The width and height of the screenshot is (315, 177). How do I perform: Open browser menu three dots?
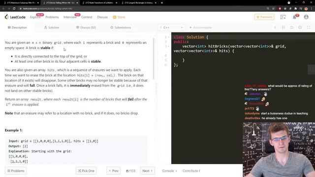tap(312, 8)
